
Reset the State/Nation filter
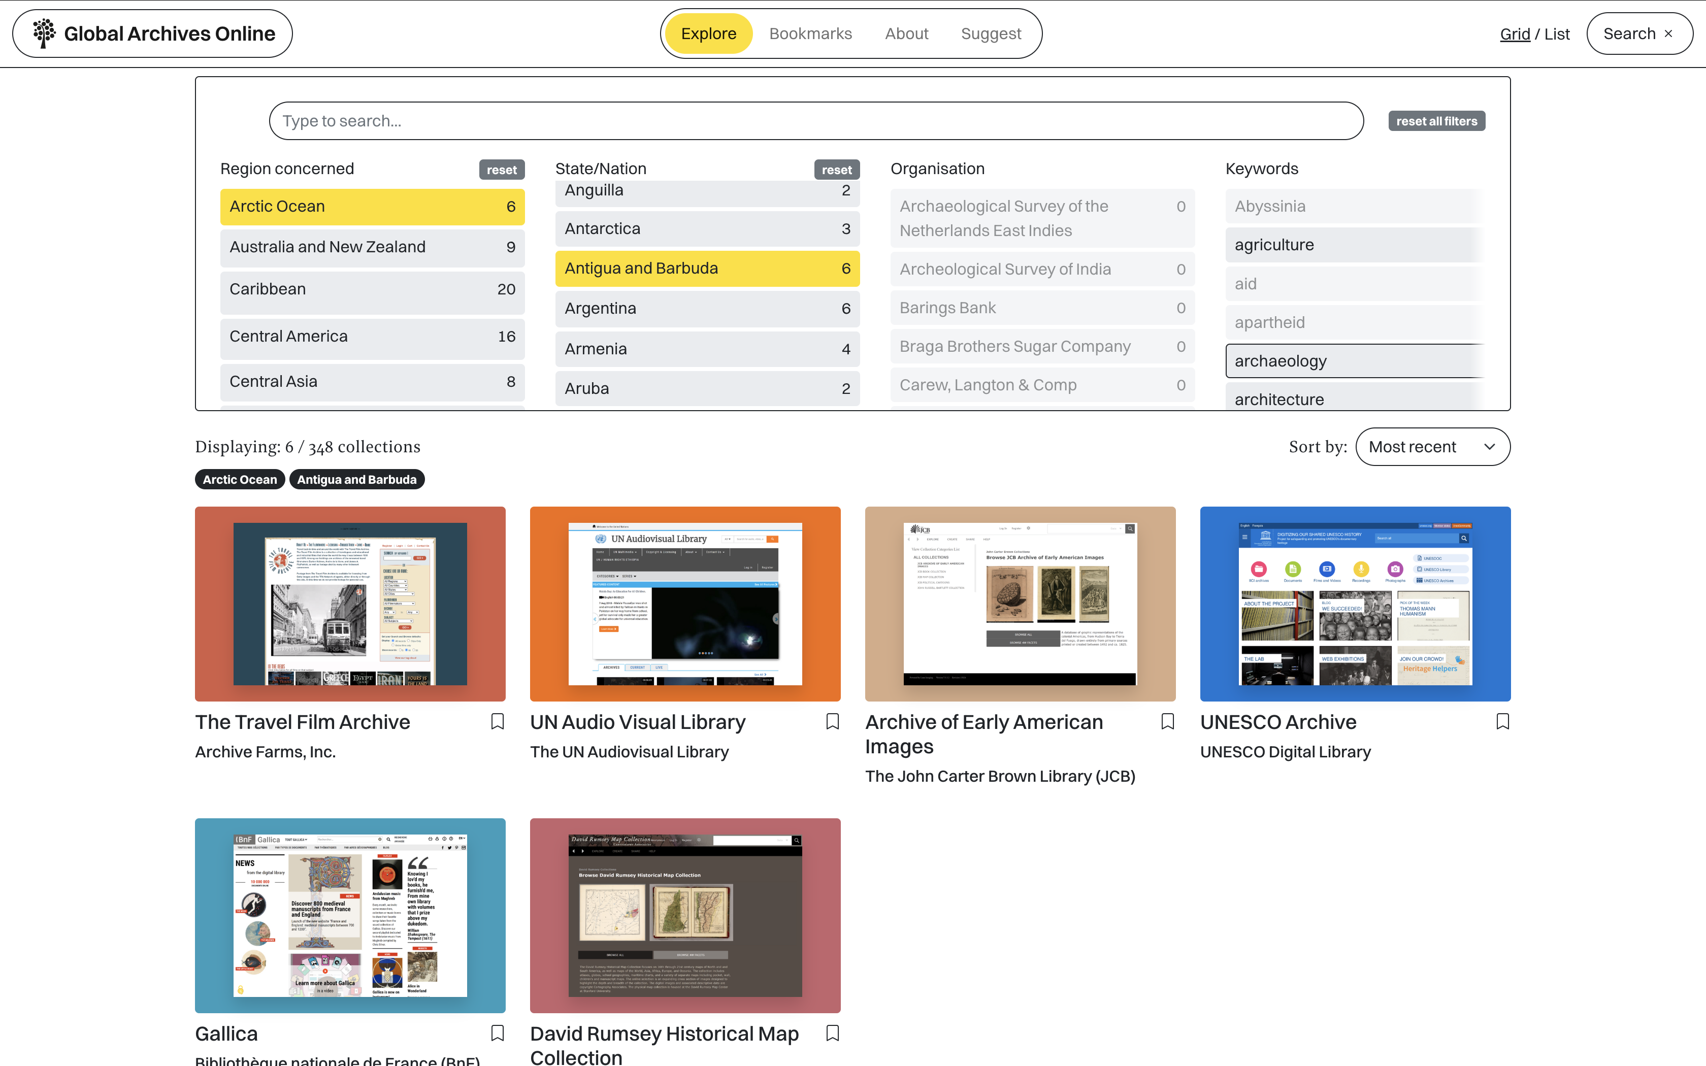click(837, 170)
